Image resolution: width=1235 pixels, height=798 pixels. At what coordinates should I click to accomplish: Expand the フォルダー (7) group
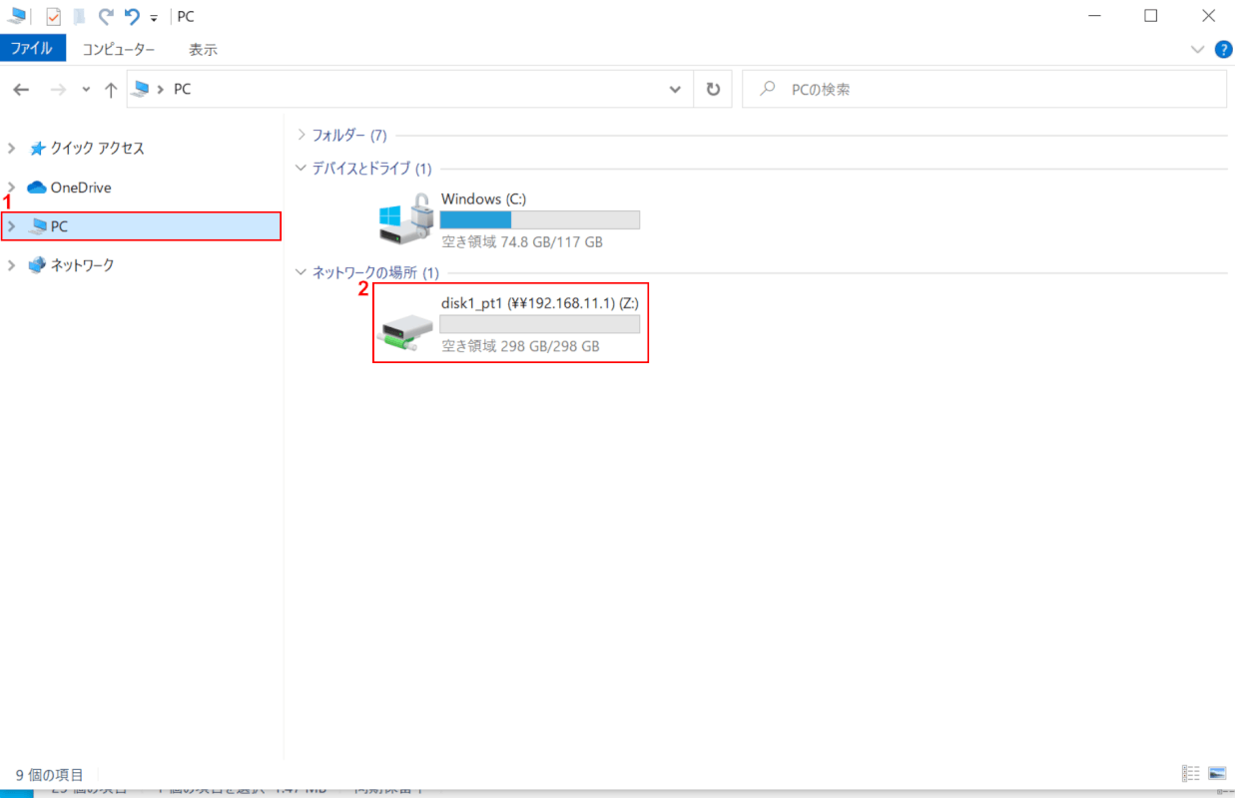[302, 135]
